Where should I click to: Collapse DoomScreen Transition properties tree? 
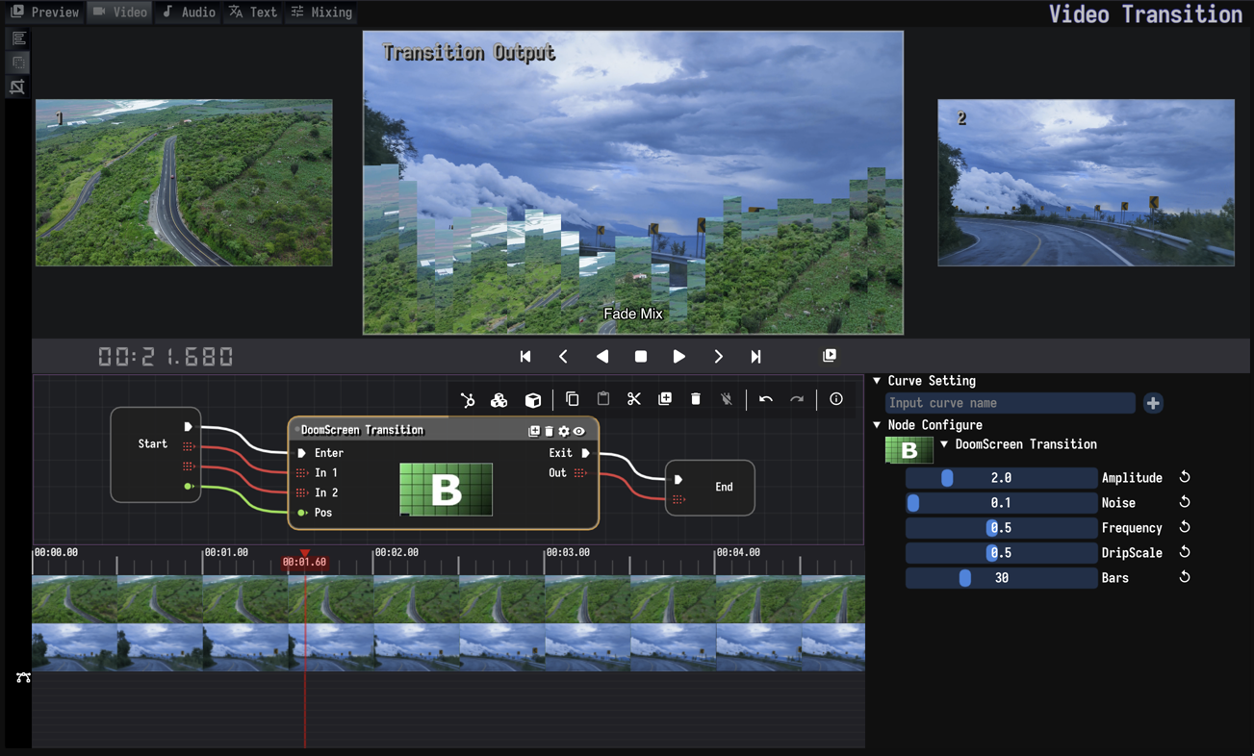point(944,444)
